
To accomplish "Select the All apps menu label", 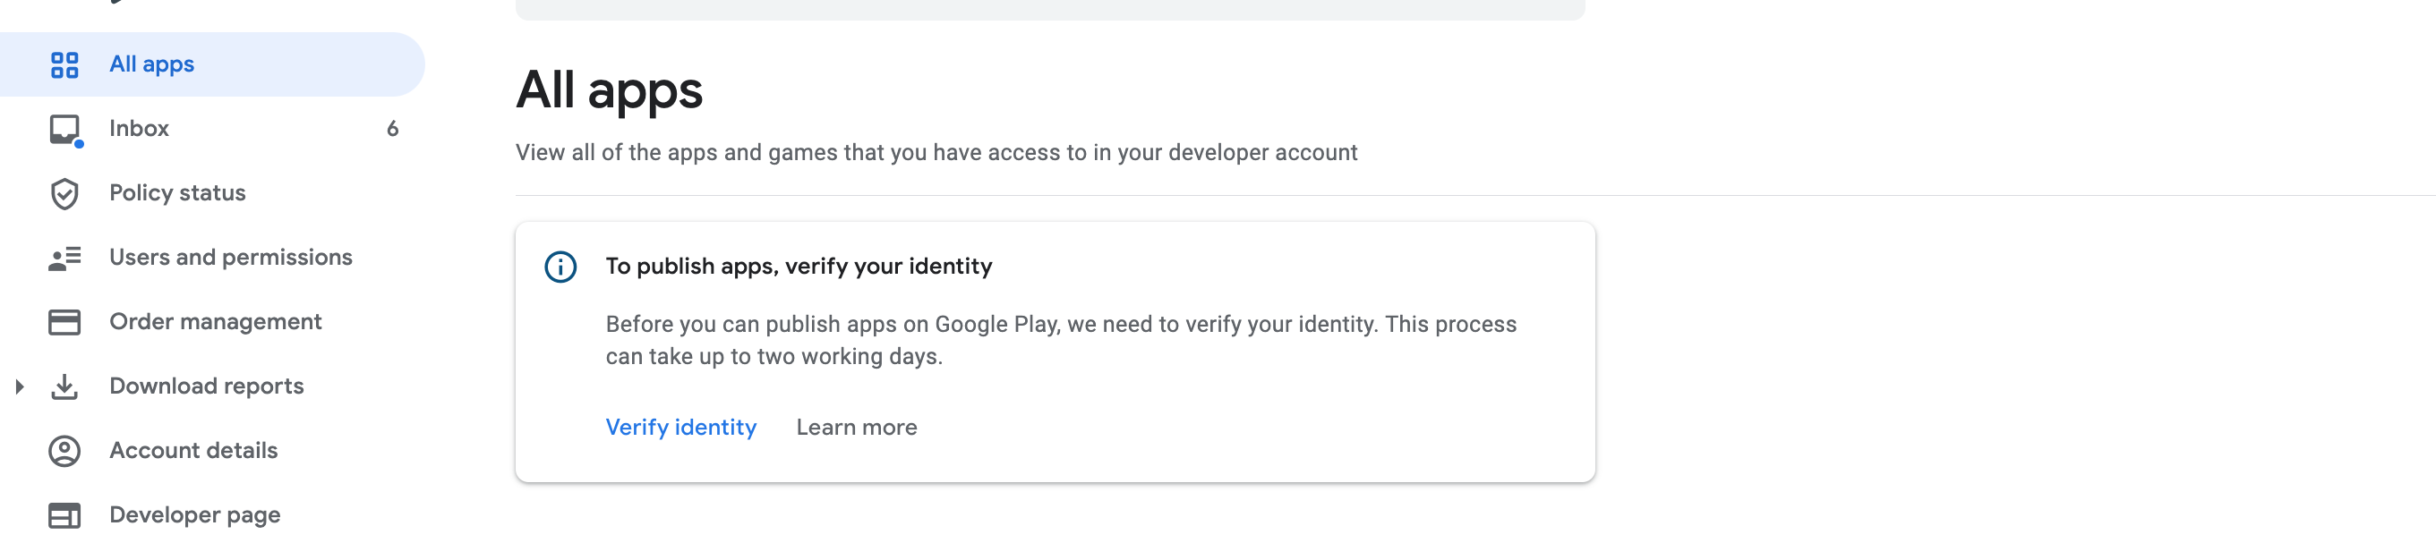I will pos(151,64).
